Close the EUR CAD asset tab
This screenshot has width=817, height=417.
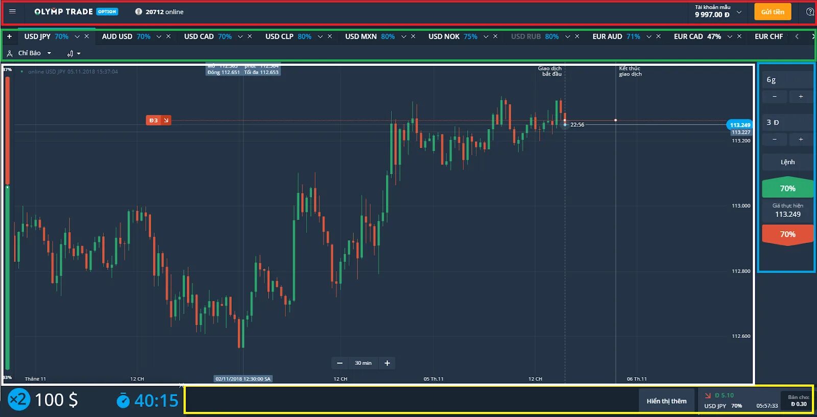(x=739, y=36)
